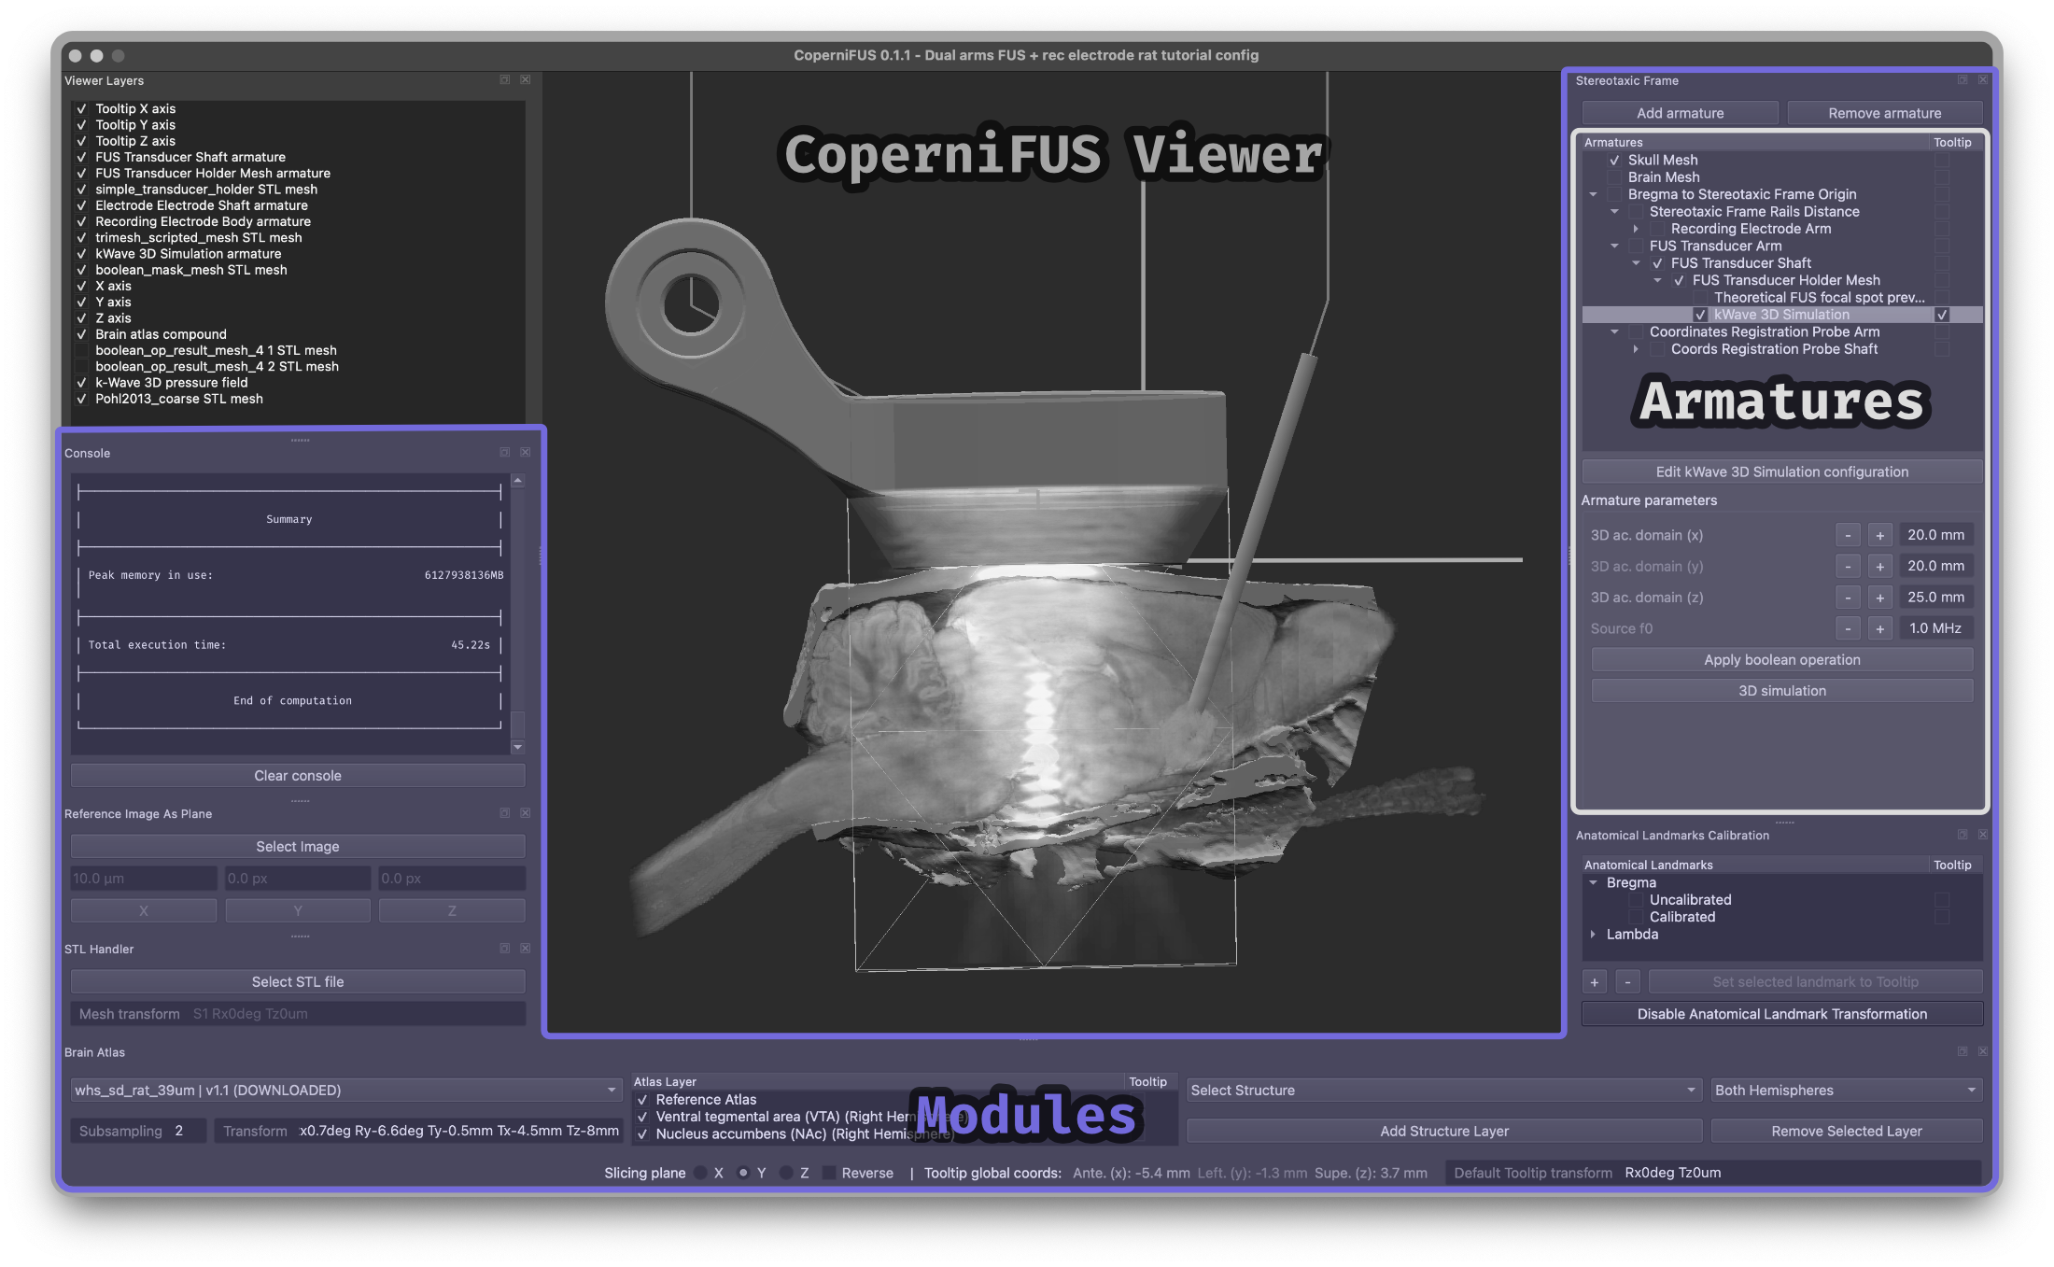Expand Coords Registration Probe Shaft node
2054x1267 pixels.
click(x=1636, y=349)
